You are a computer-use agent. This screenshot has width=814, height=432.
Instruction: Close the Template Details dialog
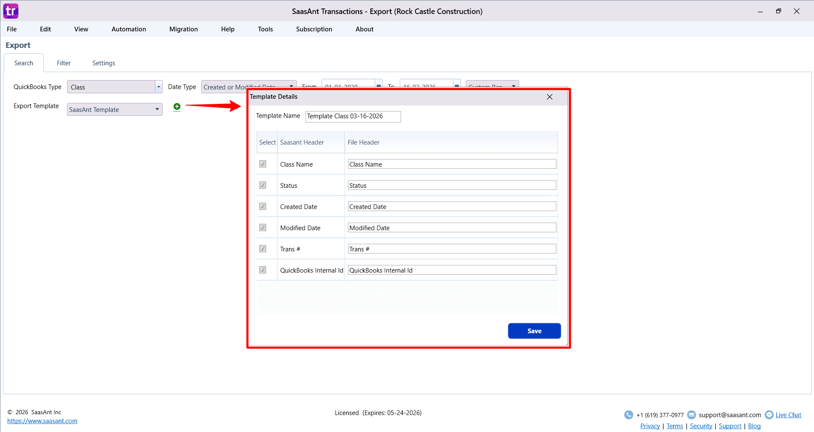(x=549, y=97)
